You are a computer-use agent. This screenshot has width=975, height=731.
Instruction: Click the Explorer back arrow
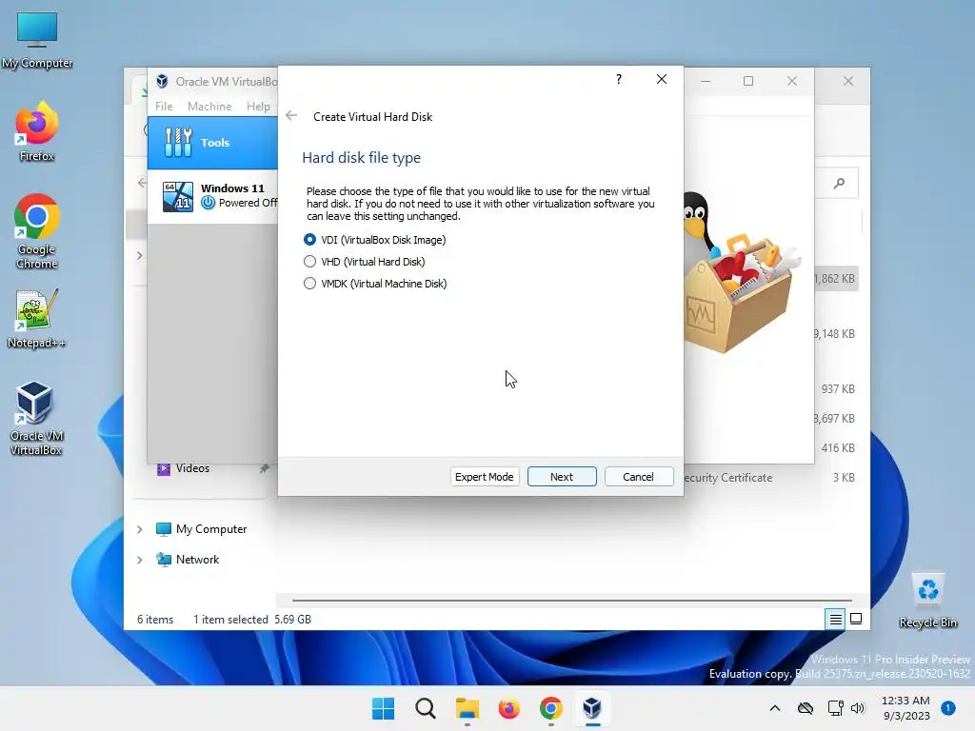142,182
